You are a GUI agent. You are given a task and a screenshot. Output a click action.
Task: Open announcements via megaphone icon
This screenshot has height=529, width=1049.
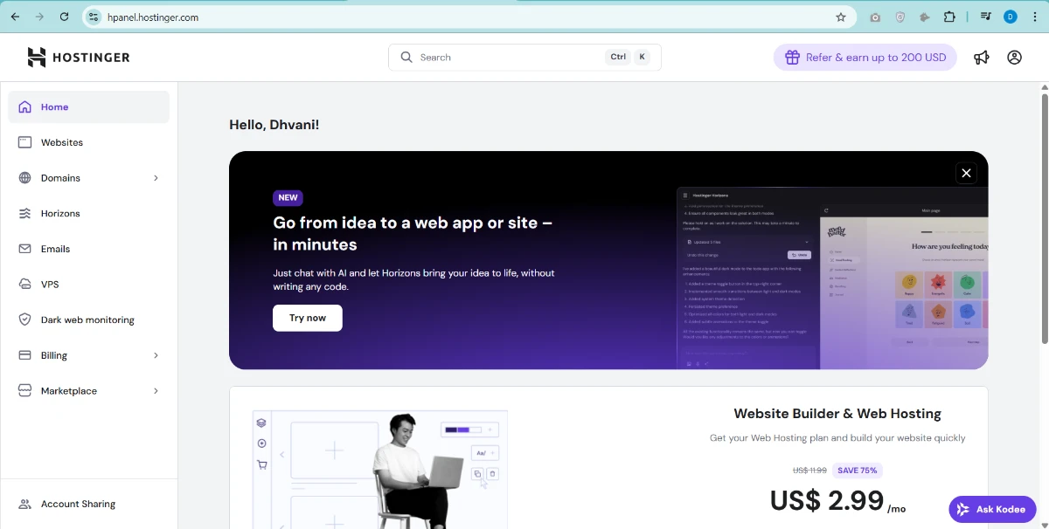pos(982,58)
